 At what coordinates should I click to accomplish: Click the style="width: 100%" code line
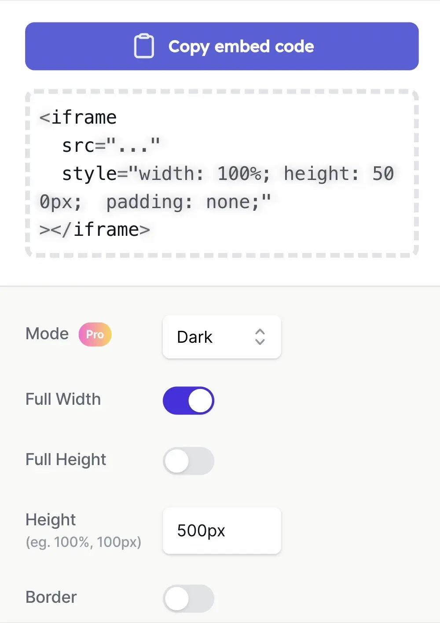(217, 187)
